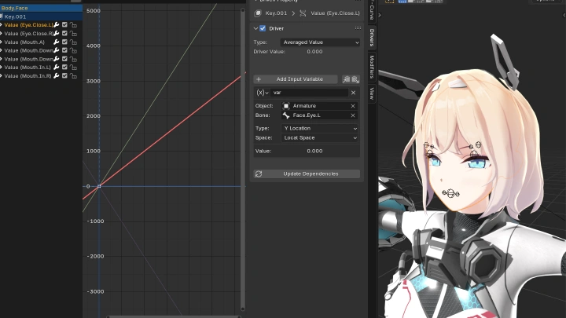566x318 pixels.
Task: Switch to the Drivers sidebar tab
Action: pos(372,38)
